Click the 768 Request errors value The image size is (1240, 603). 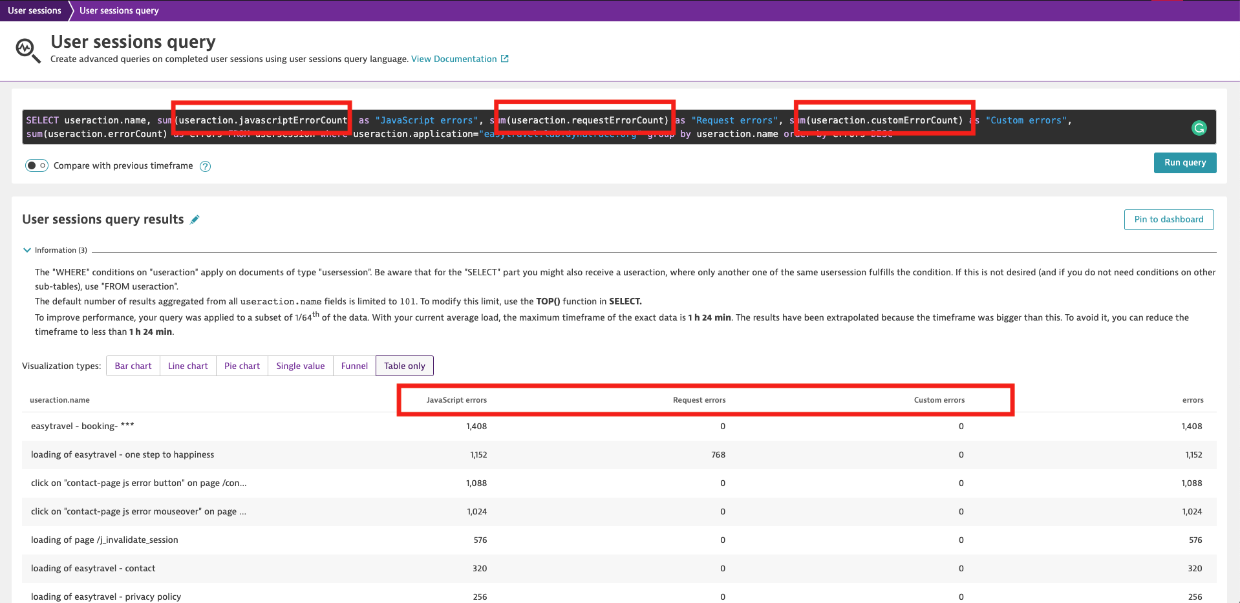tap(718, 455)
